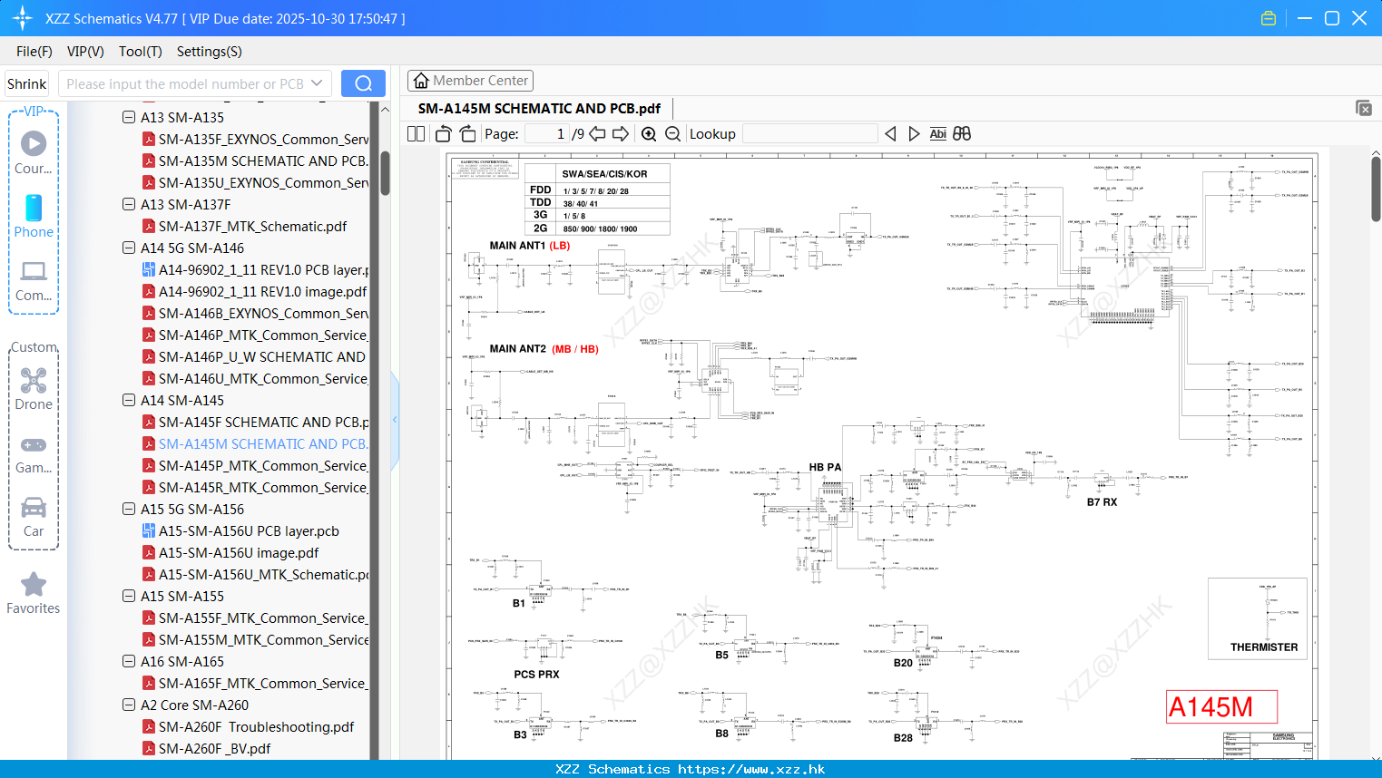
Task: Click the detach window icon at top right of viewer
Action: tap(1364, 108)
